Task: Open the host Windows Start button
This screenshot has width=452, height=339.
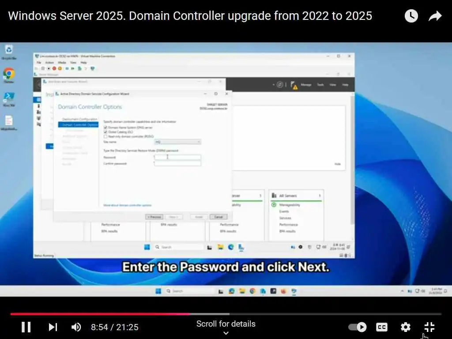Action: tap(158, 291)
